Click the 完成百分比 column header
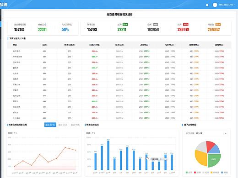This screenshot has height=178, width=238. [94, 45]
